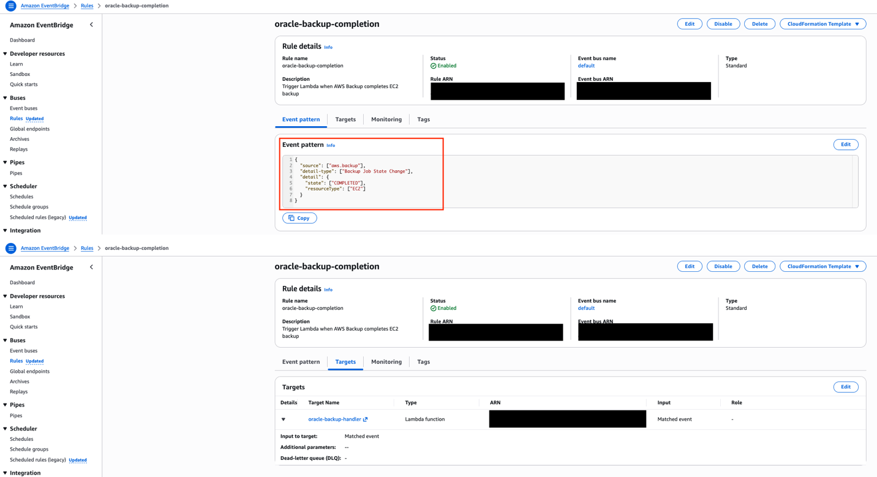The width and height of the screenshot is (877, 477).
Task: Collapse Scheduler section in Targets screenshot
Action: (x=6, y=429)
